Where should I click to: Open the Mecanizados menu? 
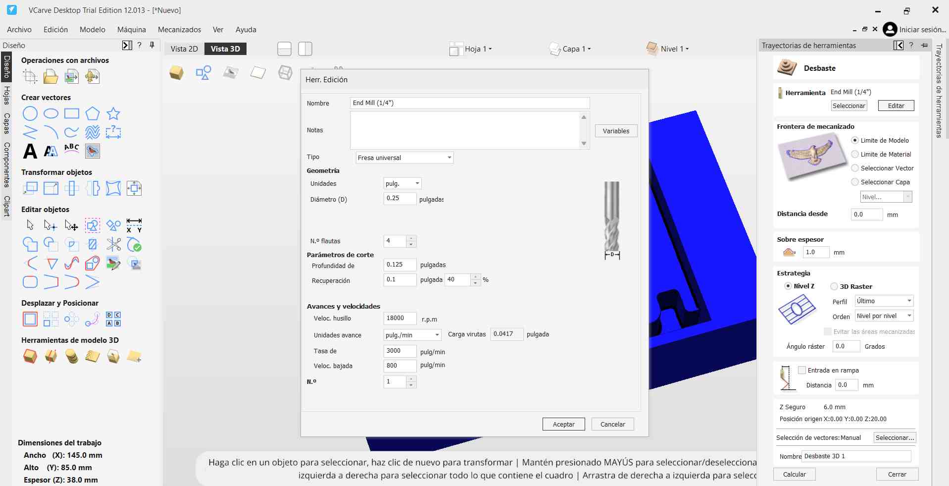click(x=179, y=29)
